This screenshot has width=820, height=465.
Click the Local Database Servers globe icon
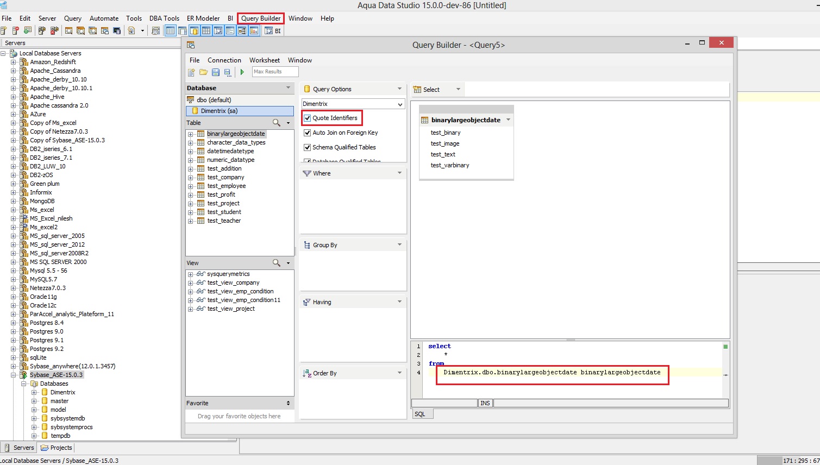point(14,53)
